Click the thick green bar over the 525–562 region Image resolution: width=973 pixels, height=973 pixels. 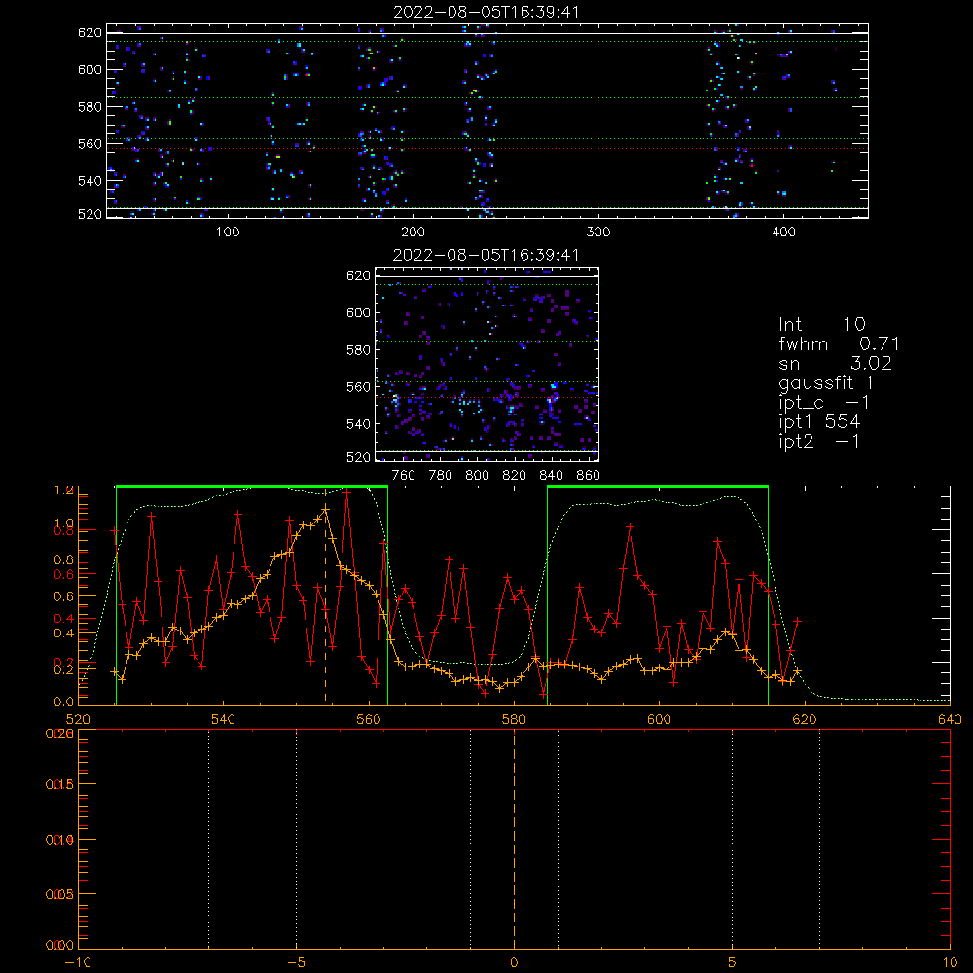tap(251, 487)
